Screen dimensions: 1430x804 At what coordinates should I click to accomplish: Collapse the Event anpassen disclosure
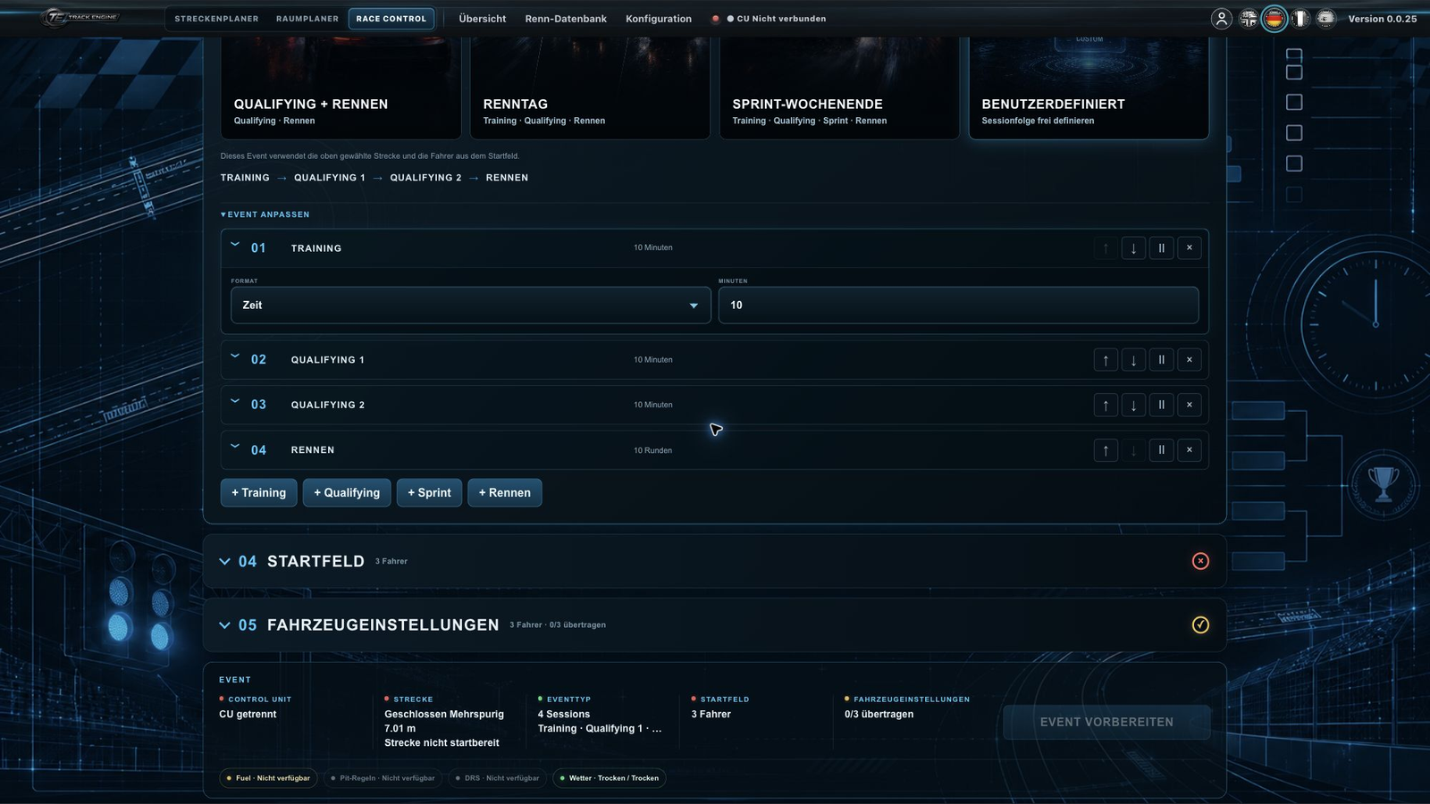[265, 214]
